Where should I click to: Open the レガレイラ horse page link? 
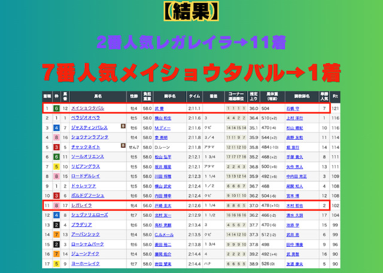pyautogui.click(x=81, y=205)
